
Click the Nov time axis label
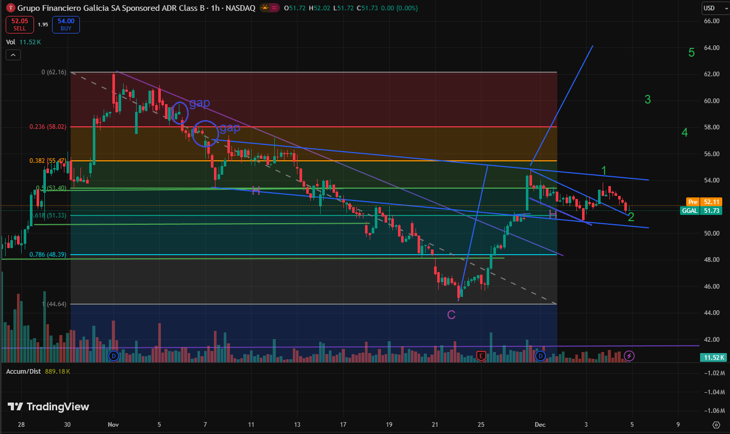tap(113, 425)
